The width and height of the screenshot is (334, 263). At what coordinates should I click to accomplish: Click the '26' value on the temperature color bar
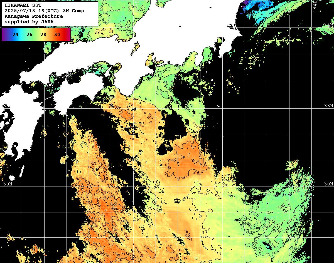point(30,35)
